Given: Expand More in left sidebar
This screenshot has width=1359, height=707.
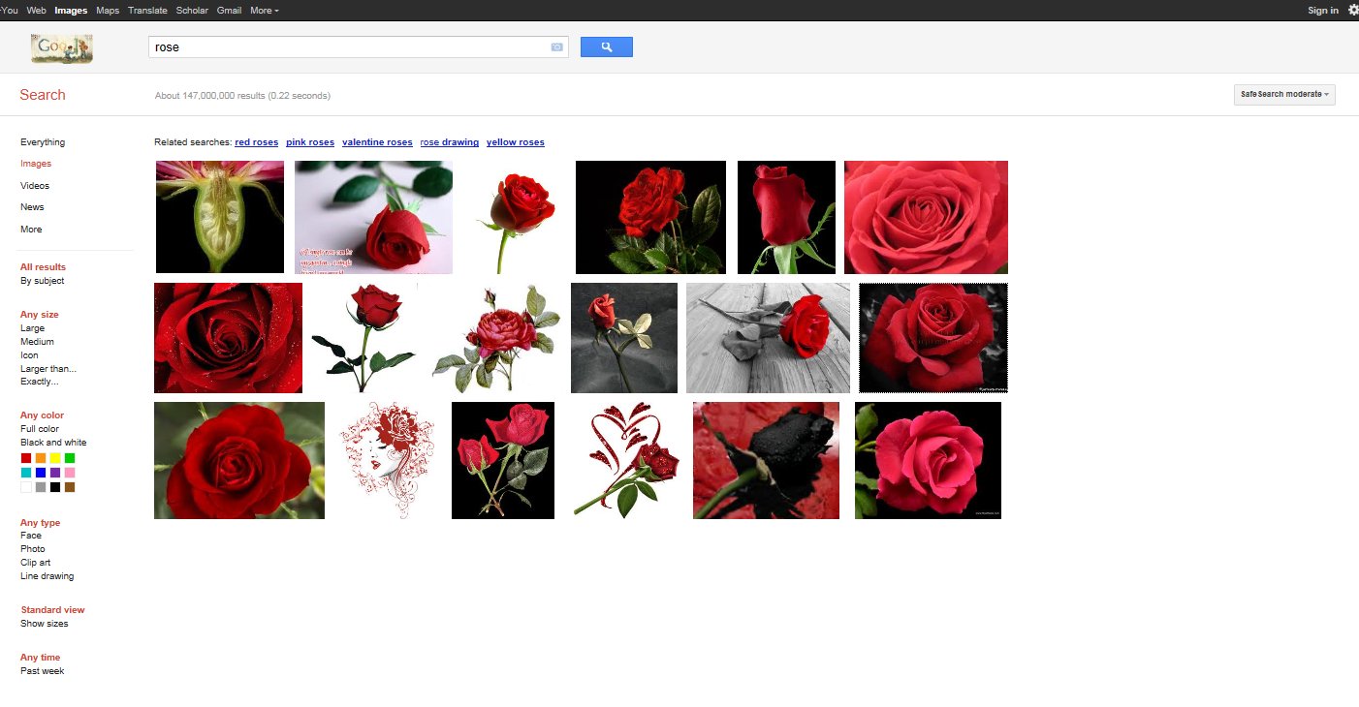Looking at the screenshot, I should 31,230.
